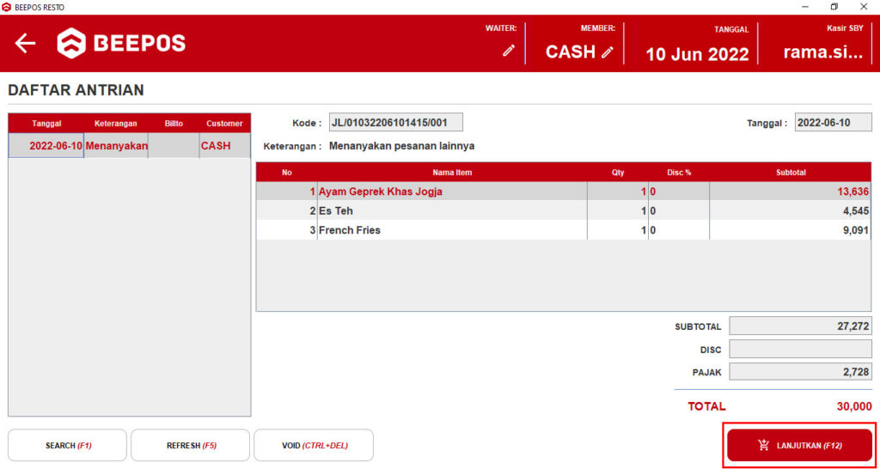Edit member CASH with the pencil icon
Screen dimensions: 880x469
(x=608, y=52)
